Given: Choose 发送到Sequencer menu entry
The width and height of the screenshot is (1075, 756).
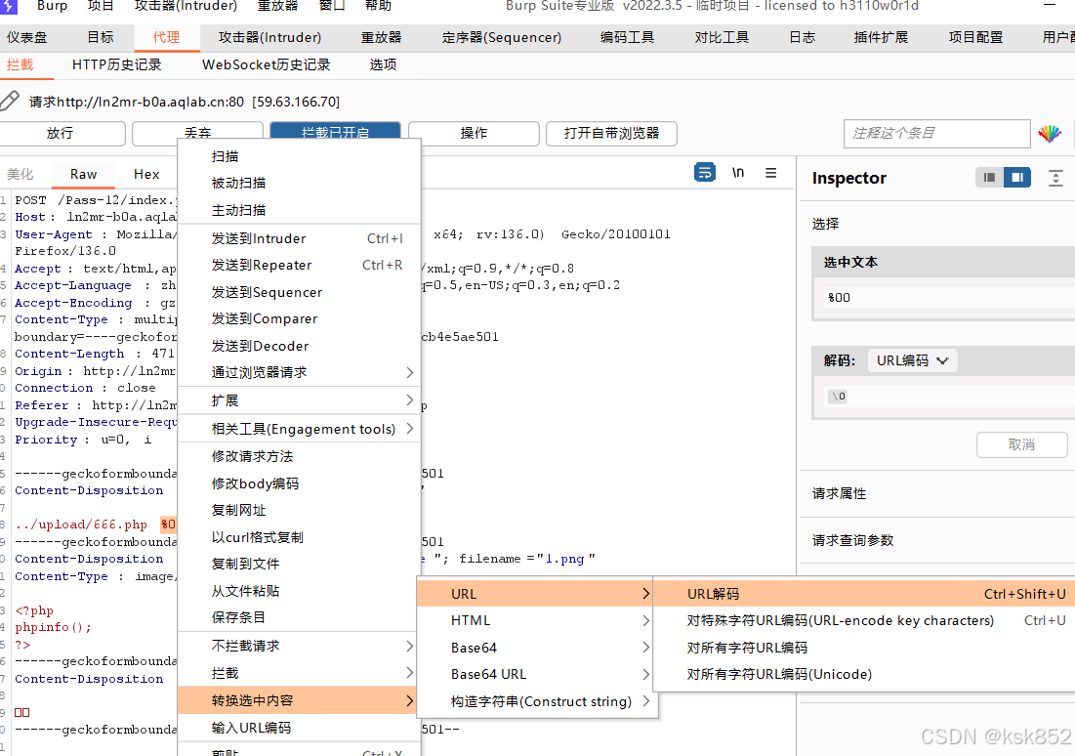Looking at the screenshot, I should pos(299,292).
